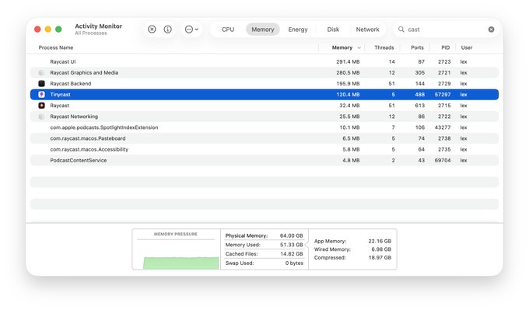529x310 pixels.
Task: Switch to the CPU tab
Action: click(x=228, y=30)
